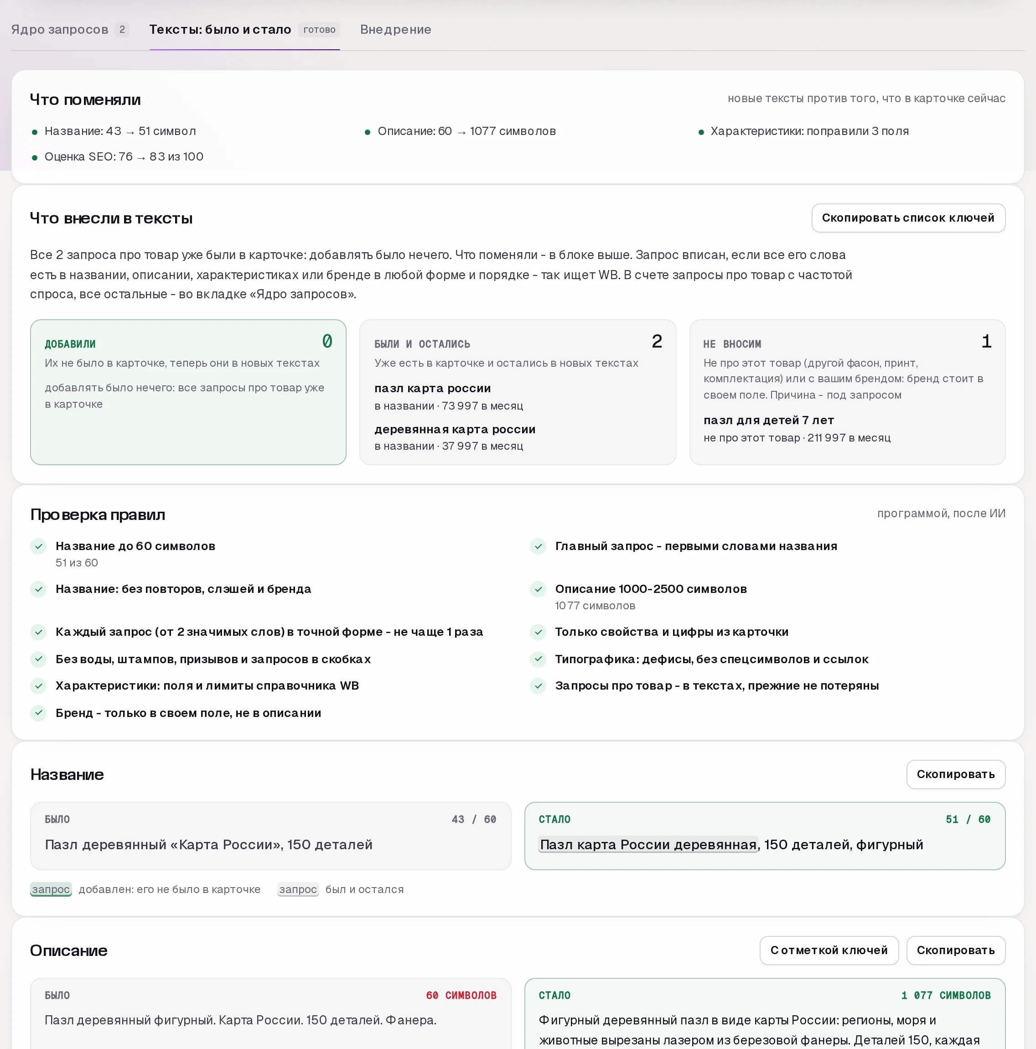Click old description text «Пазл деревянный фигурный. Карта России…»
The width and height of the screenshot is (1036, 1049).
241,1020
